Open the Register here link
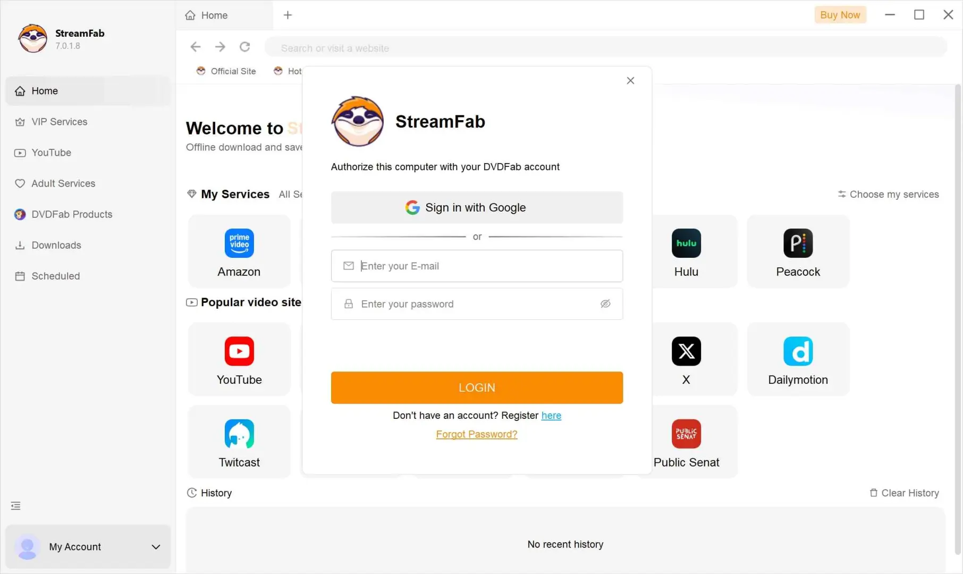963x574 pixels. pyautogui.click(x=551, y=416)
